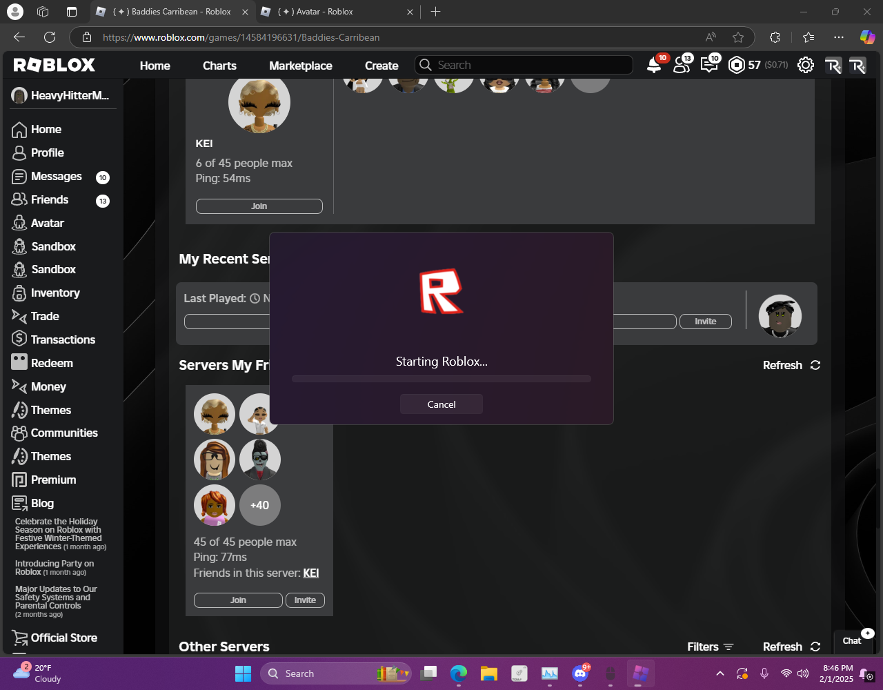Open the Windows Start menu
883x690 pixels.
coord(243,673)
